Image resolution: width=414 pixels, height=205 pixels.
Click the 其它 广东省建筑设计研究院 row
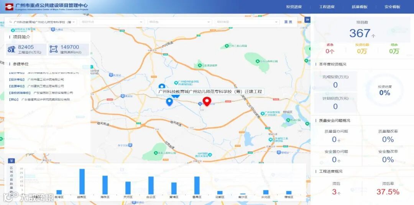click(40, 99)
